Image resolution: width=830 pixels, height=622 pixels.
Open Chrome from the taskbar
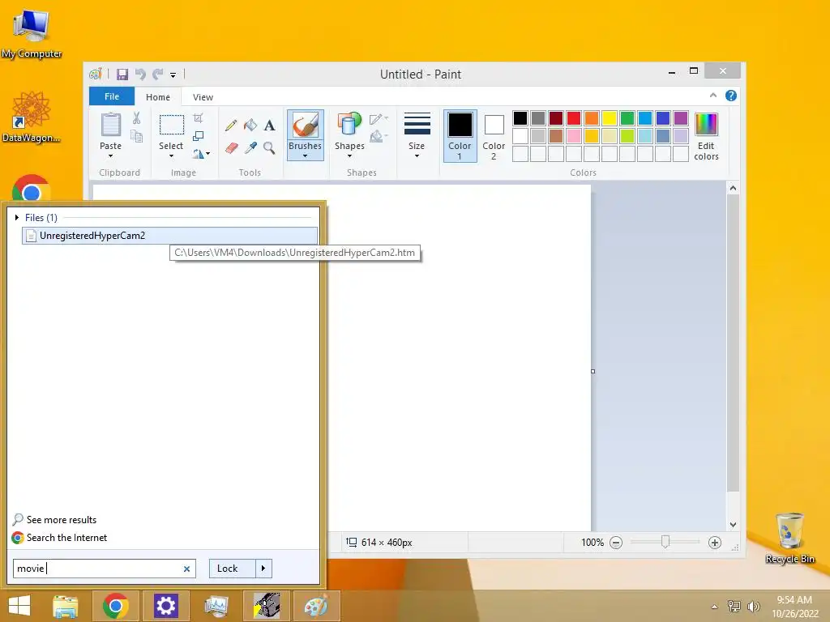coord(116,606)
